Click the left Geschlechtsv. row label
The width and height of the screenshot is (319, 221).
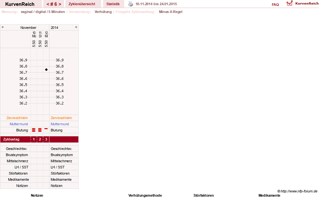tap(17, 149)
